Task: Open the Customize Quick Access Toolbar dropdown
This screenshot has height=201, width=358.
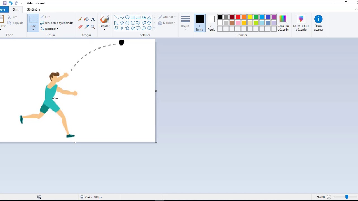Action: pos(22,3)
